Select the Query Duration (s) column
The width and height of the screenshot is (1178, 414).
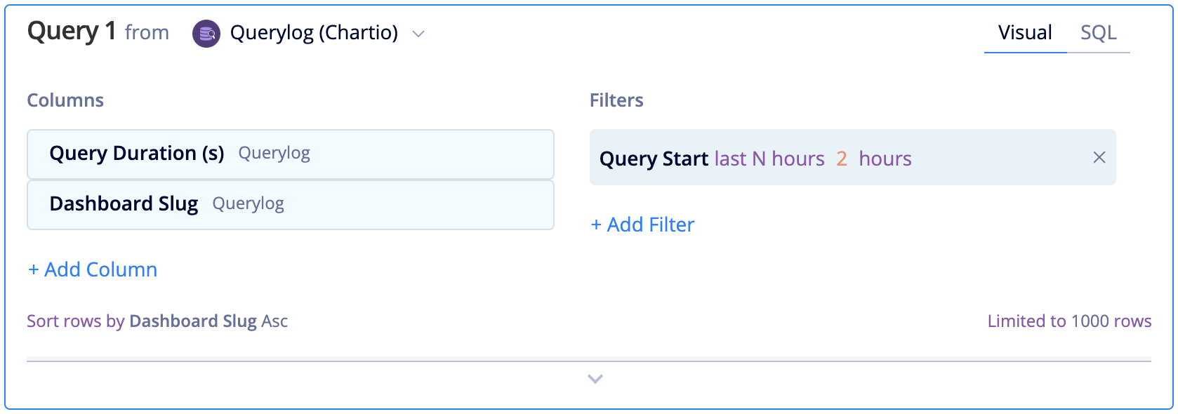(x=291, y=154)
